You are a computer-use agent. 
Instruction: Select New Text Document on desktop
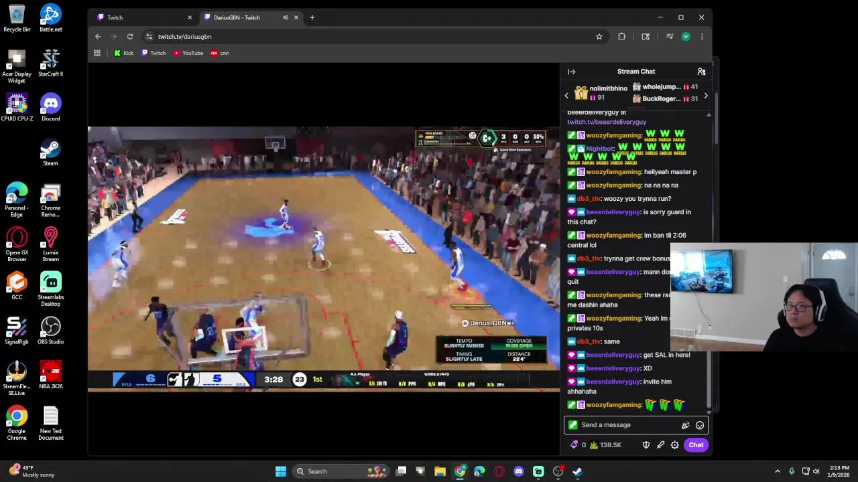51,424
